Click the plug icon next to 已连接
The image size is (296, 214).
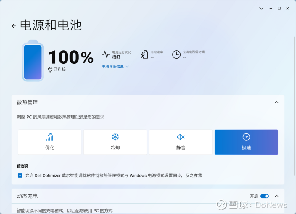(x=50, y=70)
